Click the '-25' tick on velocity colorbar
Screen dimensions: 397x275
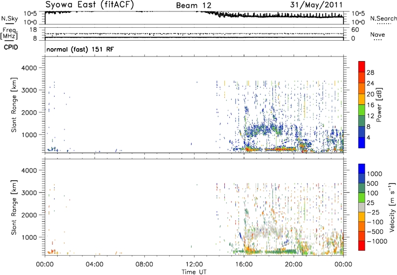(x=373, y=212)
